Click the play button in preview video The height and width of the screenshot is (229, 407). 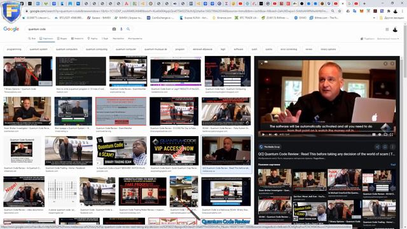pyautogui.click(x=263, y=134)
